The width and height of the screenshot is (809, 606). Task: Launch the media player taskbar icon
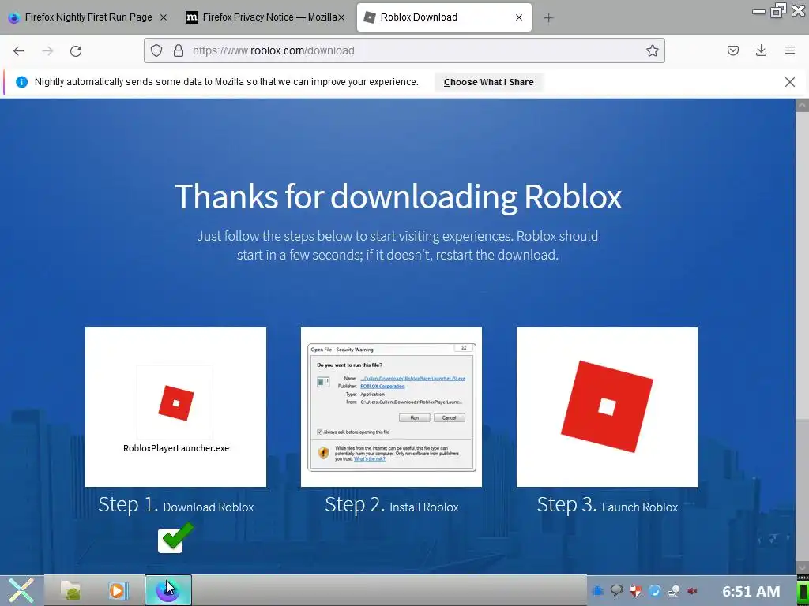(119, 590)
